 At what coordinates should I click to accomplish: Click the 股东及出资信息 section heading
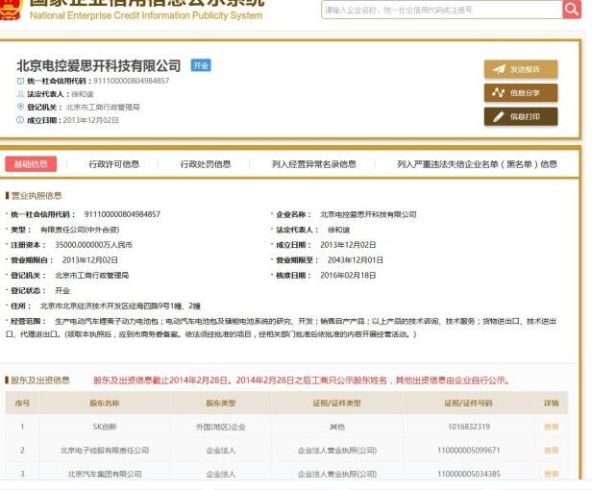point(40,380)
